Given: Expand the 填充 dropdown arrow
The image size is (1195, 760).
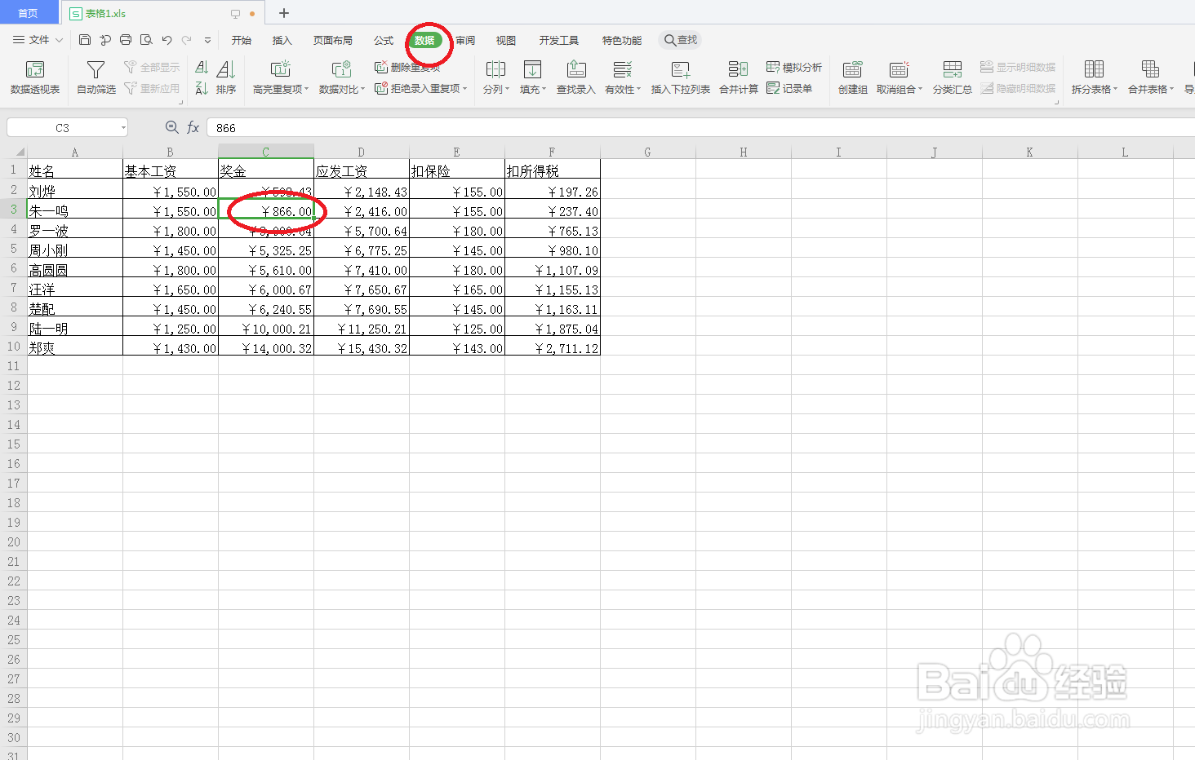Looking at the screenshot, I should tap(544, 89).
